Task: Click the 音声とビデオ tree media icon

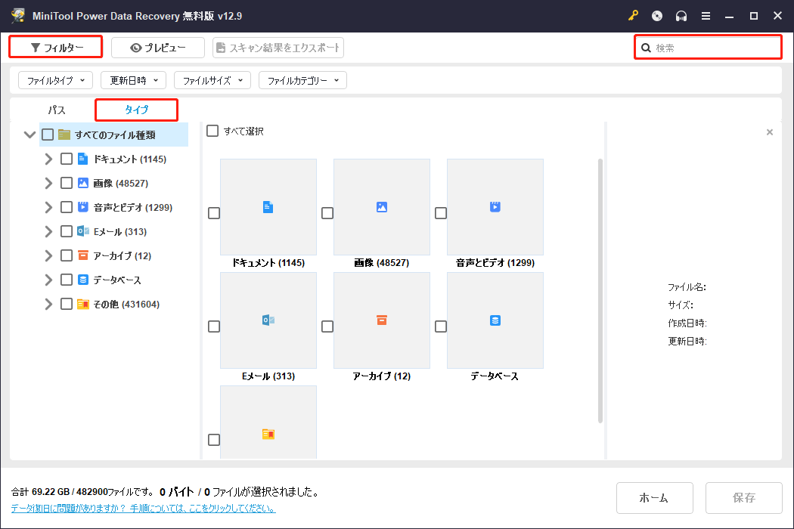Action: (82, 207)
